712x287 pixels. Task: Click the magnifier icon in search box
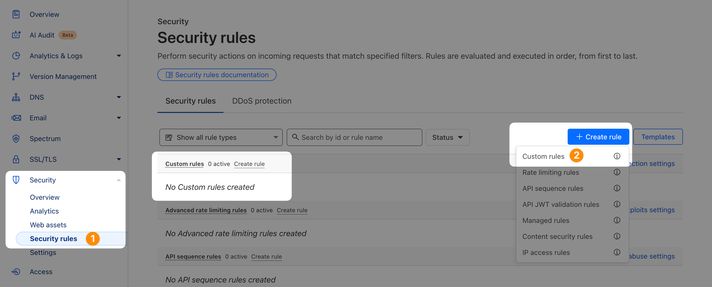point(295,137)
